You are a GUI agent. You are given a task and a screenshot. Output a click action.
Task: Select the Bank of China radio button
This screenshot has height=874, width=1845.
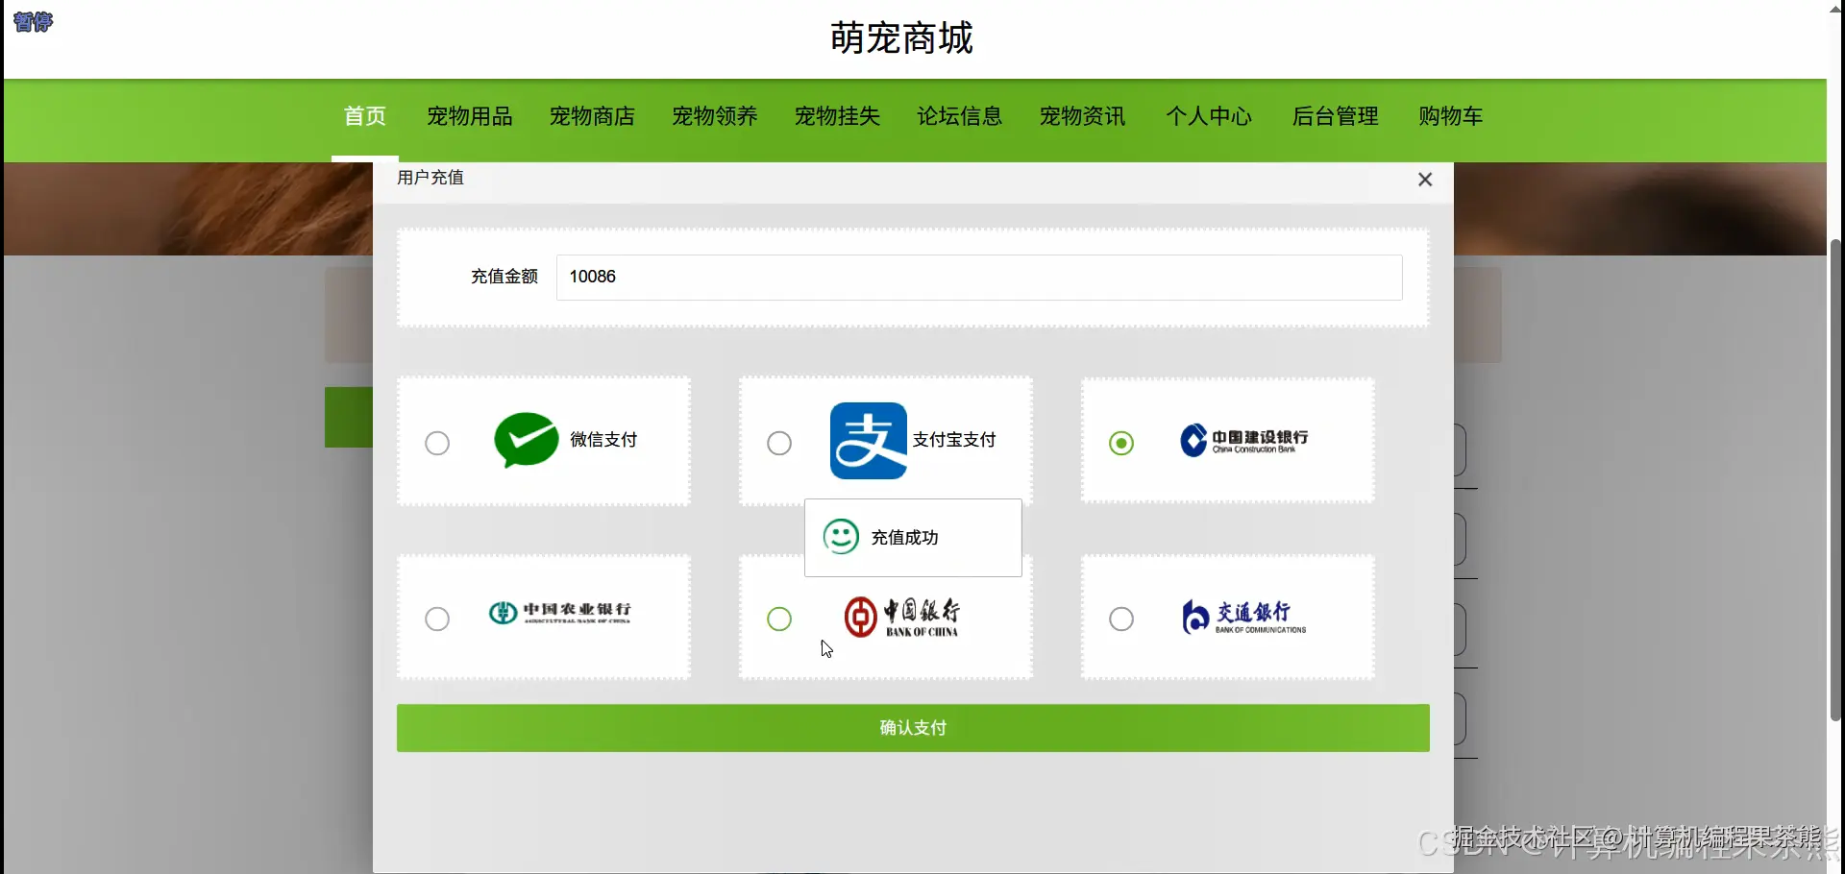779,619
